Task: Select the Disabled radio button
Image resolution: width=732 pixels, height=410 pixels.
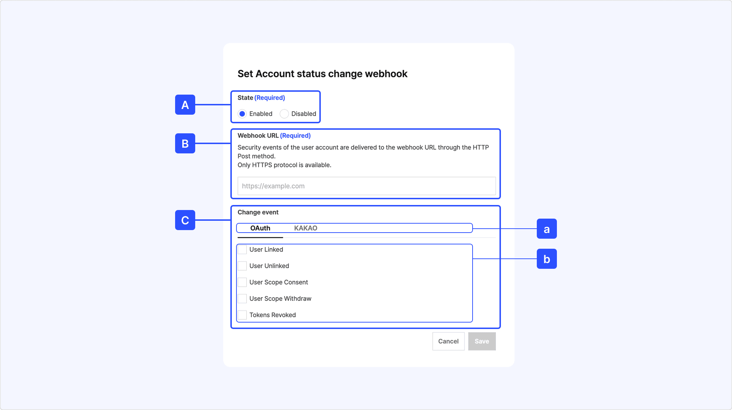Action: pos(284,114)
